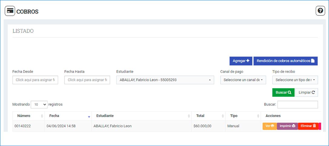Open Rendición de cobros automáticos
This screenshot has width=329, height=146.
coord(285,61)
